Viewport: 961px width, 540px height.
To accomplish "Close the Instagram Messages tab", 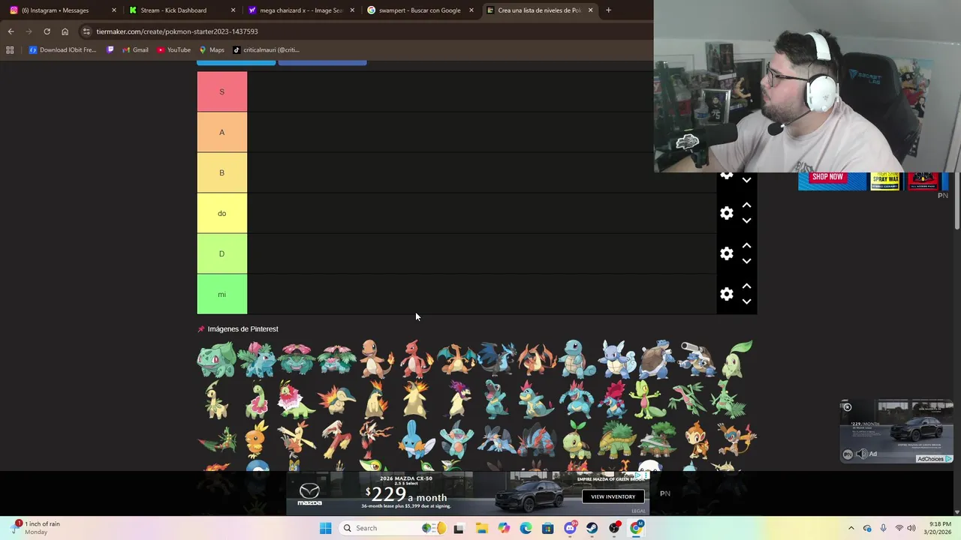I will tap(114, 10).
